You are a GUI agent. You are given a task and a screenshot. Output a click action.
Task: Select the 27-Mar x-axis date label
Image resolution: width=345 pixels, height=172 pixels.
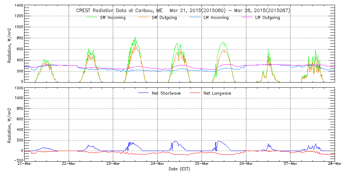coord(290,164)
